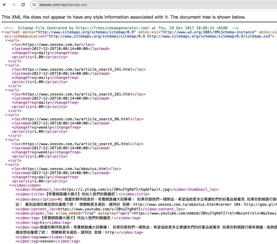Click the article_search_96.html loc URL text

click(x=77, y=119)
